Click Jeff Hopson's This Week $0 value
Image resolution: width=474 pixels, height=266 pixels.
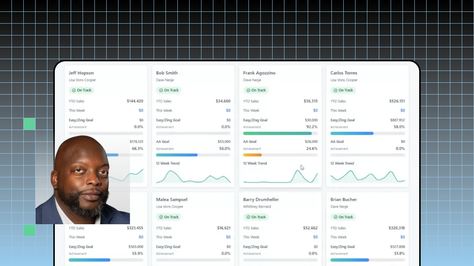141,110
